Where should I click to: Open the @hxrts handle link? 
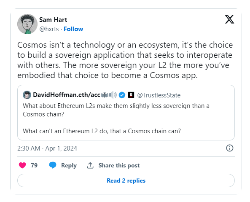[x=49, y=29]
